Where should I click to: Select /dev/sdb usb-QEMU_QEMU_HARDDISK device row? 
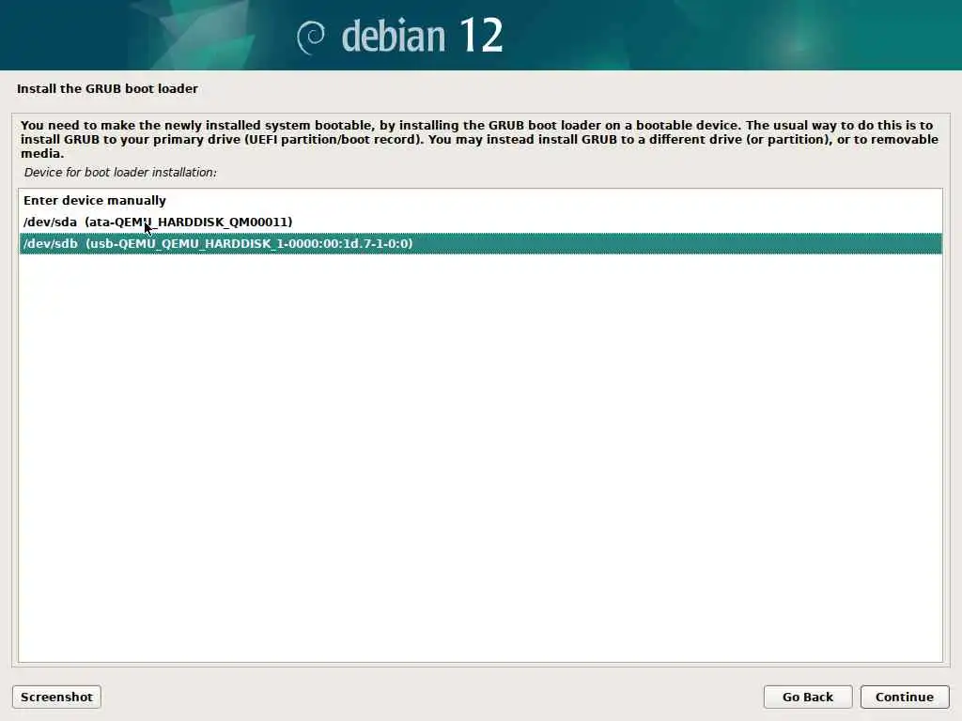(480, 243)
